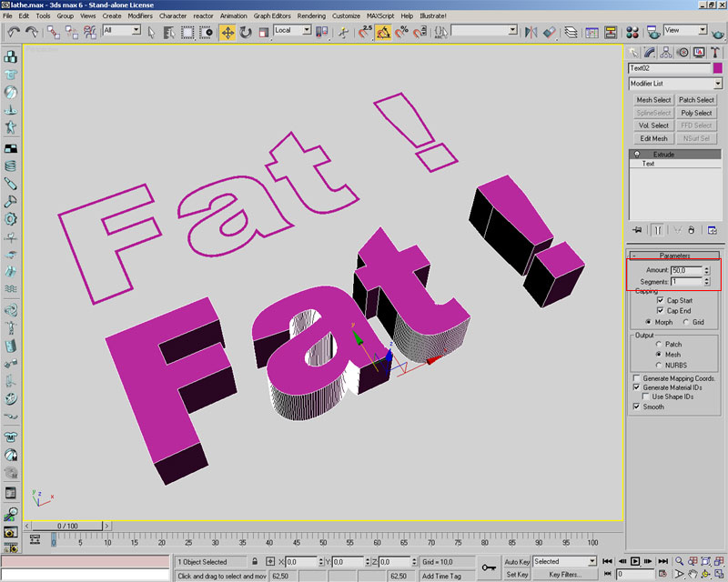The height and width of the screenshot is (582, 728).
Task: Click the Key Filters button
Action: pos(564,575)
